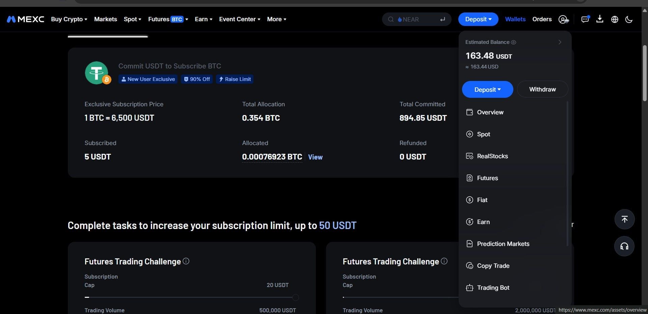Click the first challenge subscription cap slider
The height and width of the screenshot is (314, 648).
(x=192, y=297)
